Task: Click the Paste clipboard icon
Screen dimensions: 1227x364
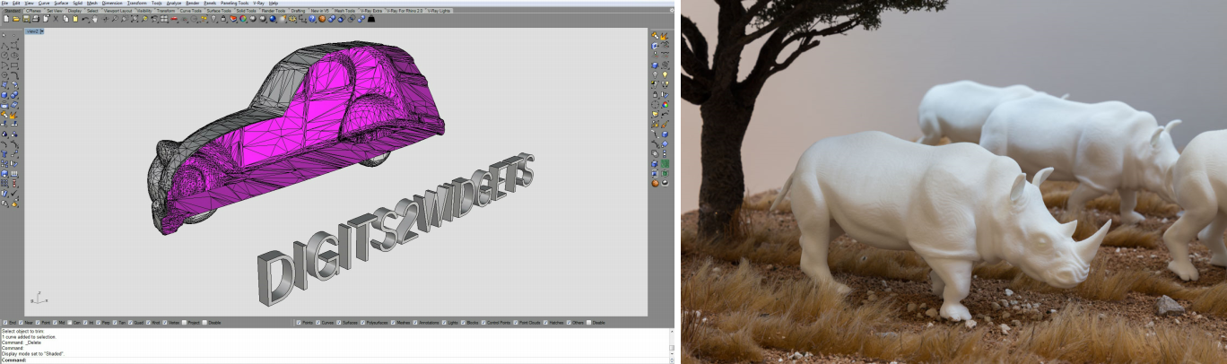Action: [75, 19]
